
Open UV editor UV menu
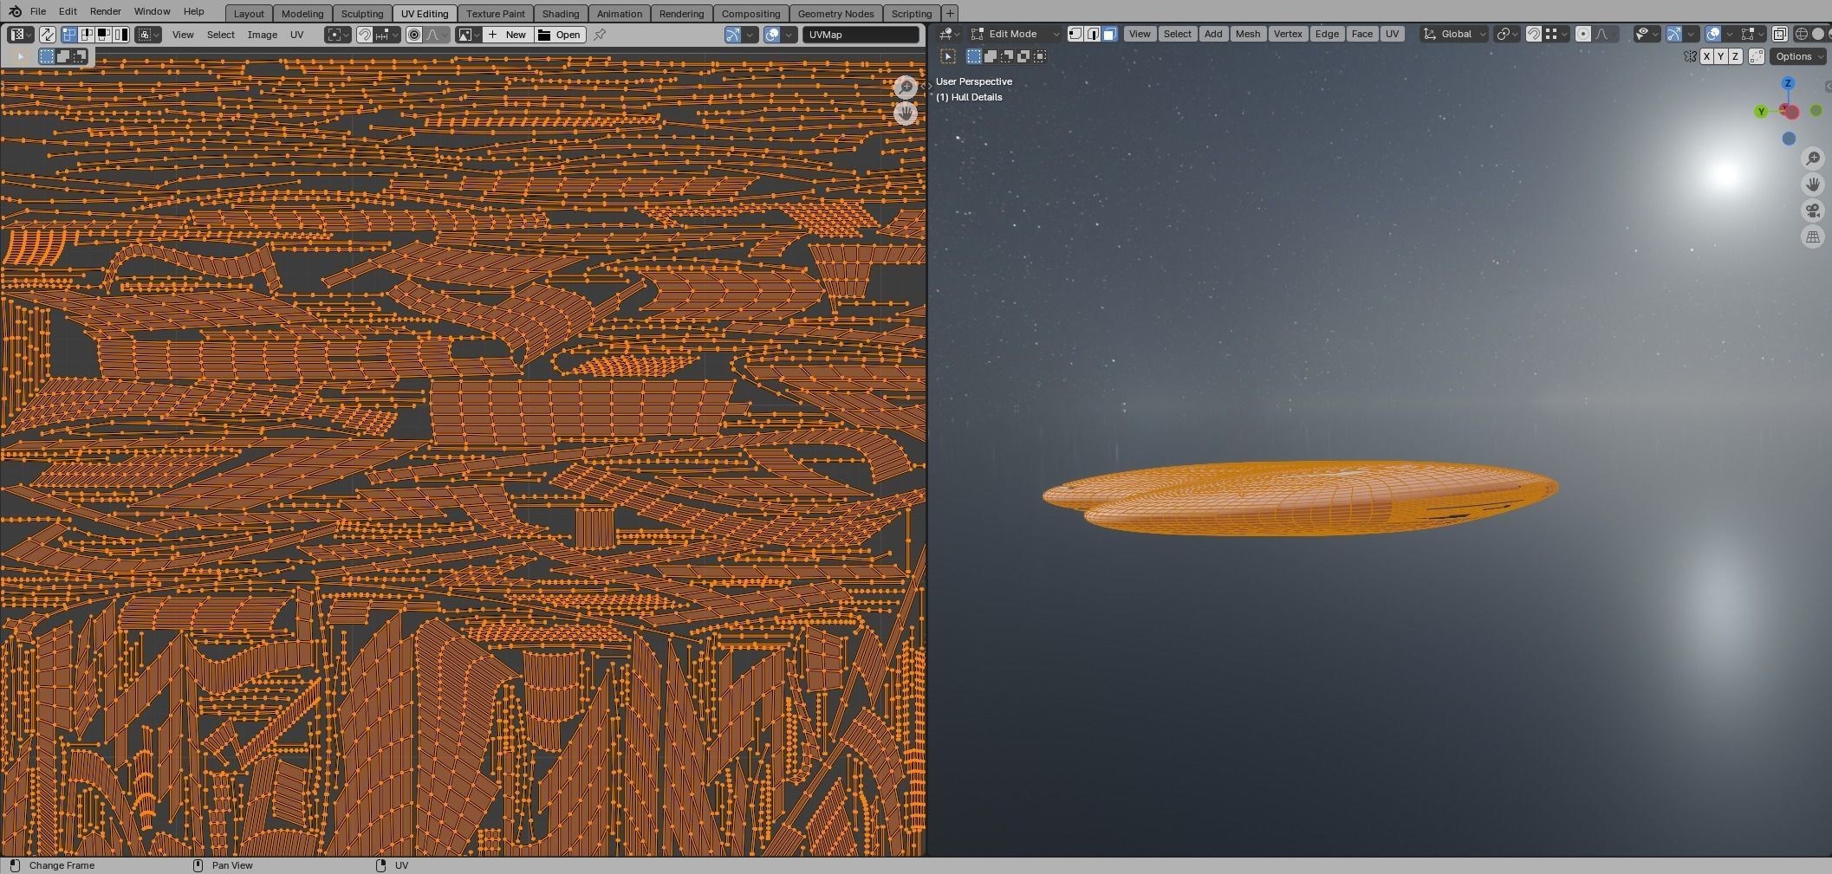coord(297,35)
